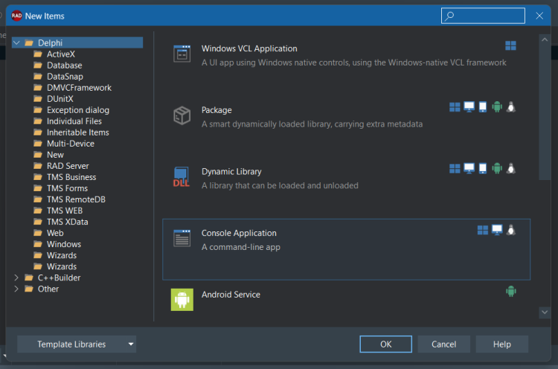Click Android platform icon on Package row

tap(497, 107)
